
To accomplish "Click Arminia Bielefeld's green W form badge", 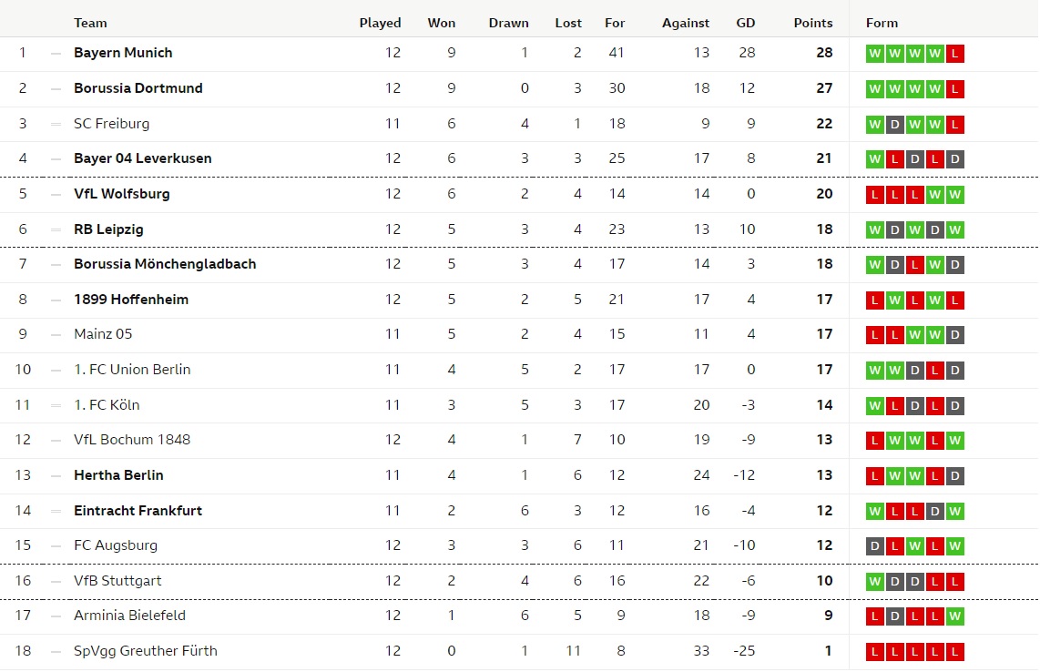I will click(x=954, y=616).
